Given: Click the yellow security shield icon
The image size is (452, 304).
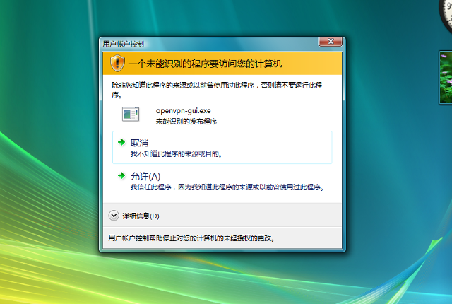Looking at the screenshot, I should pyautogui.click(x=117, y=63).
